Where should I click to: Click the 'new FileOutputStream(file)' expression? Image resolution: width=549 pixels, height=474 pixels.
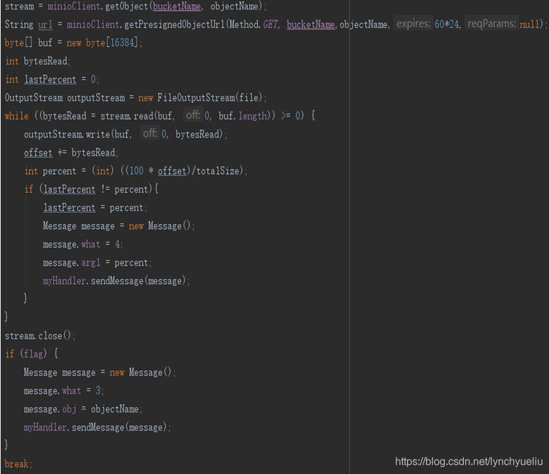pos(200,98)
